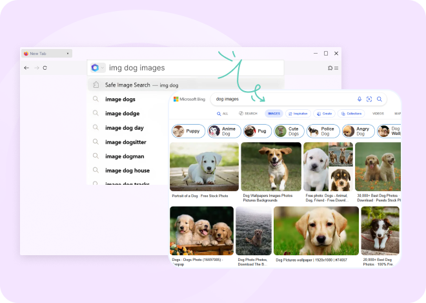Click the browser back arrow

tap(26, 68)
